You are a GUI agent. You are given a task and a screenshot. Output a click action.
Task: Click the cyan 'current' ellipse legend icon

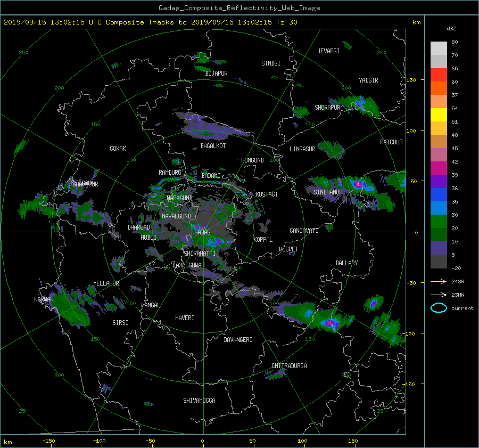[439, 308]
